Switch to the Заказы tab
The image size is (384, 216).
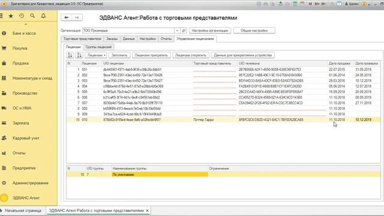point(112,38)
